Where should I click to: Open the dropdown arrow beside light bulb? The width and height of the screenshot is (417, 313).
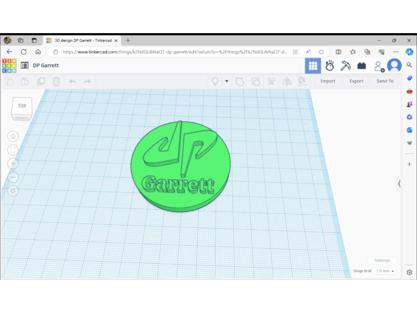pyautogui.click(x=226, y=81)
